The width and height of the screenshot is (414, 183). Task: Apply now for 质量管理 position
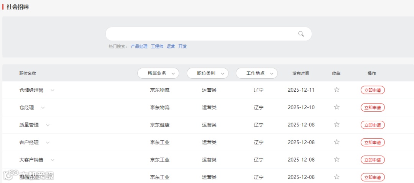[x=373, y=125]
